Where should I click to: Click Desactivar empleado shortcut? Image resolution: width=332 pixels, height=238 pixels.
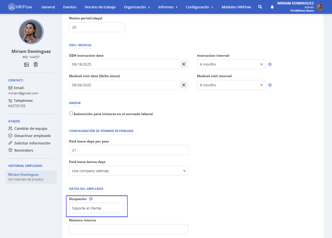tap(33, 136)
